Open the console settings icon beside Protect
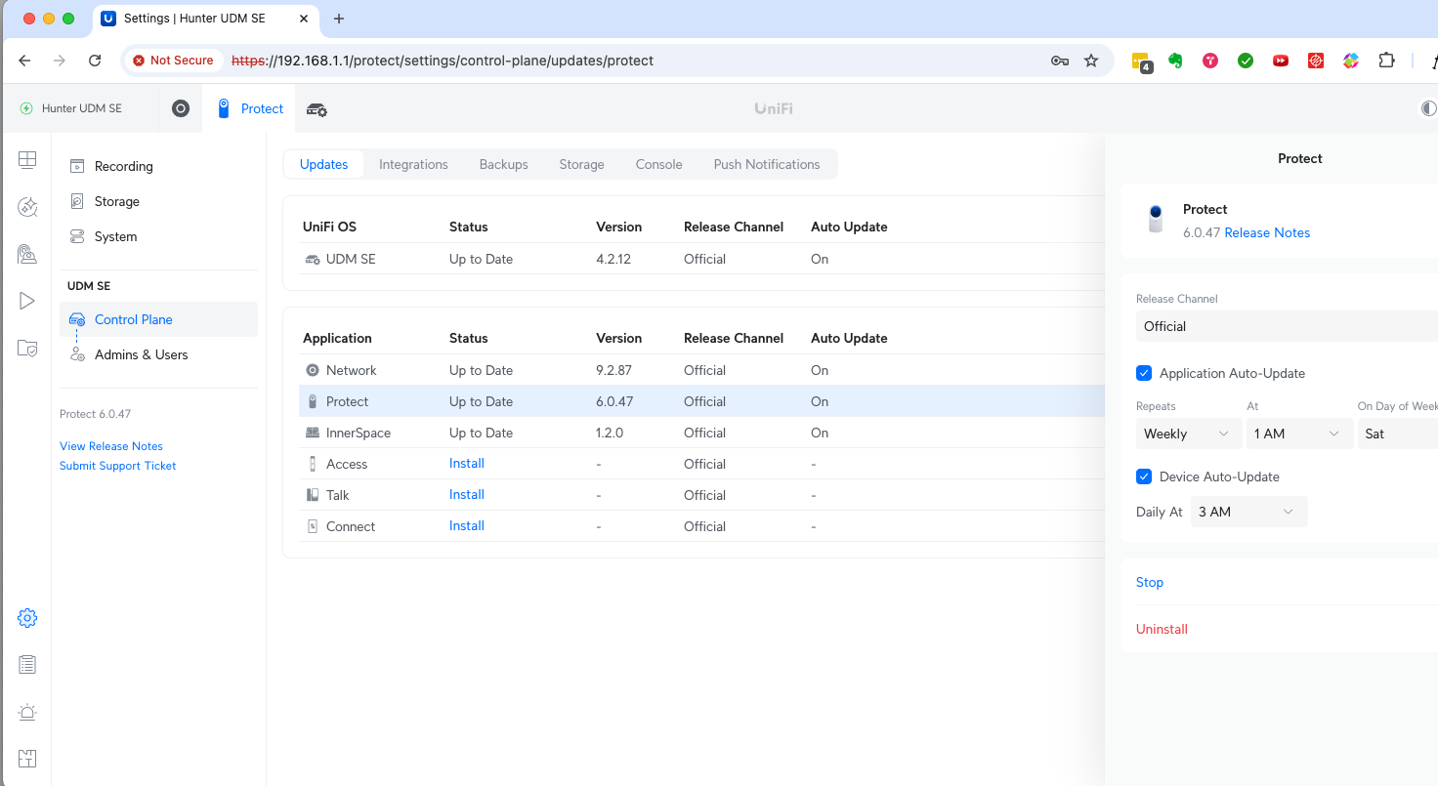 pos(317,109)
